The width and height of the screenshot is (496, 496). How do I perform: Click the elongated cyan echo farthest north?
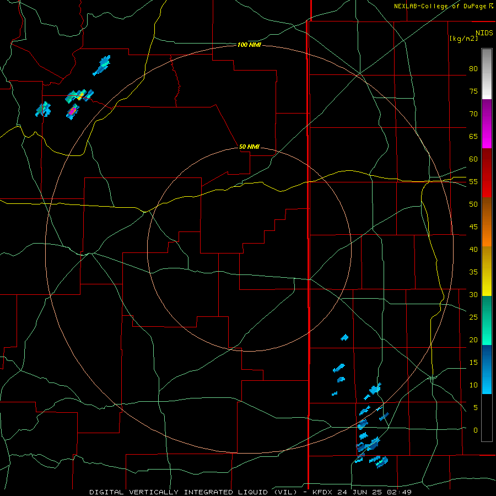click(x=101, y=66)
